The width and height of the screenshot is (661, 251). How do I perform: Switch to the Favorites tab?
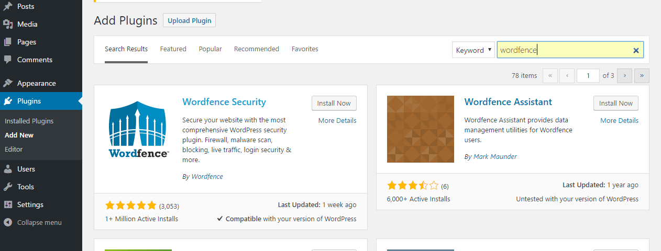305,49
